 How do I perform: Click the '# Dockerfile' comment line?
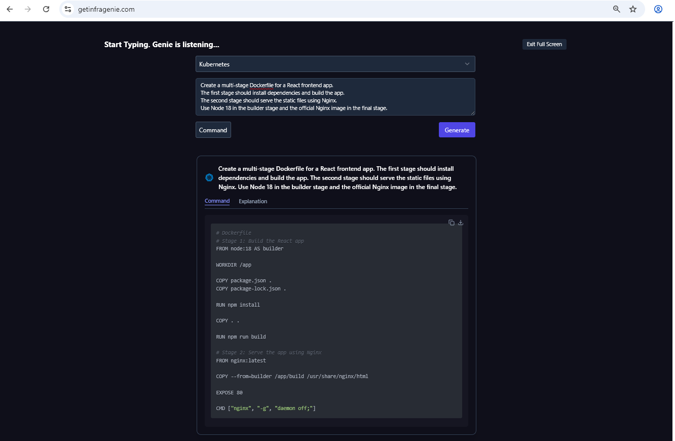point(234,233)
